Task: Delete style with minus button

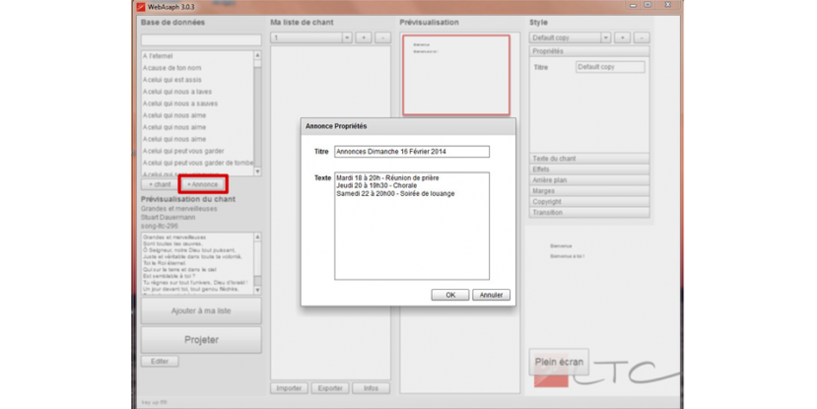Action: (x=642, y=37)
